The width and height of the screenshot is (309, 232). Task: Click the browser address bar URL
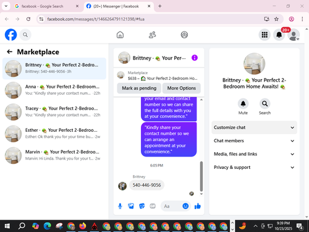click(x=96, y=19)
